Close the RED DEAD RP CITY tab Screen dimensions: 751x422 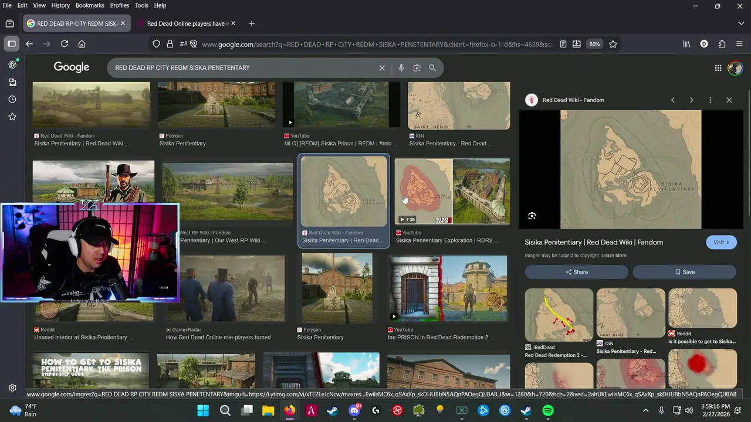123,23
